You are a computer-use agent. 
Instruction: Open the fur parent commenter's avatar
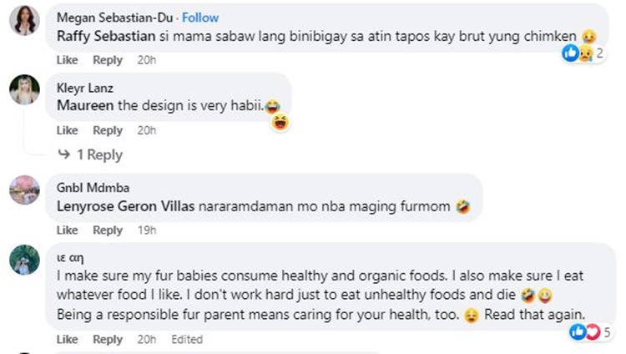pos(24,260)
